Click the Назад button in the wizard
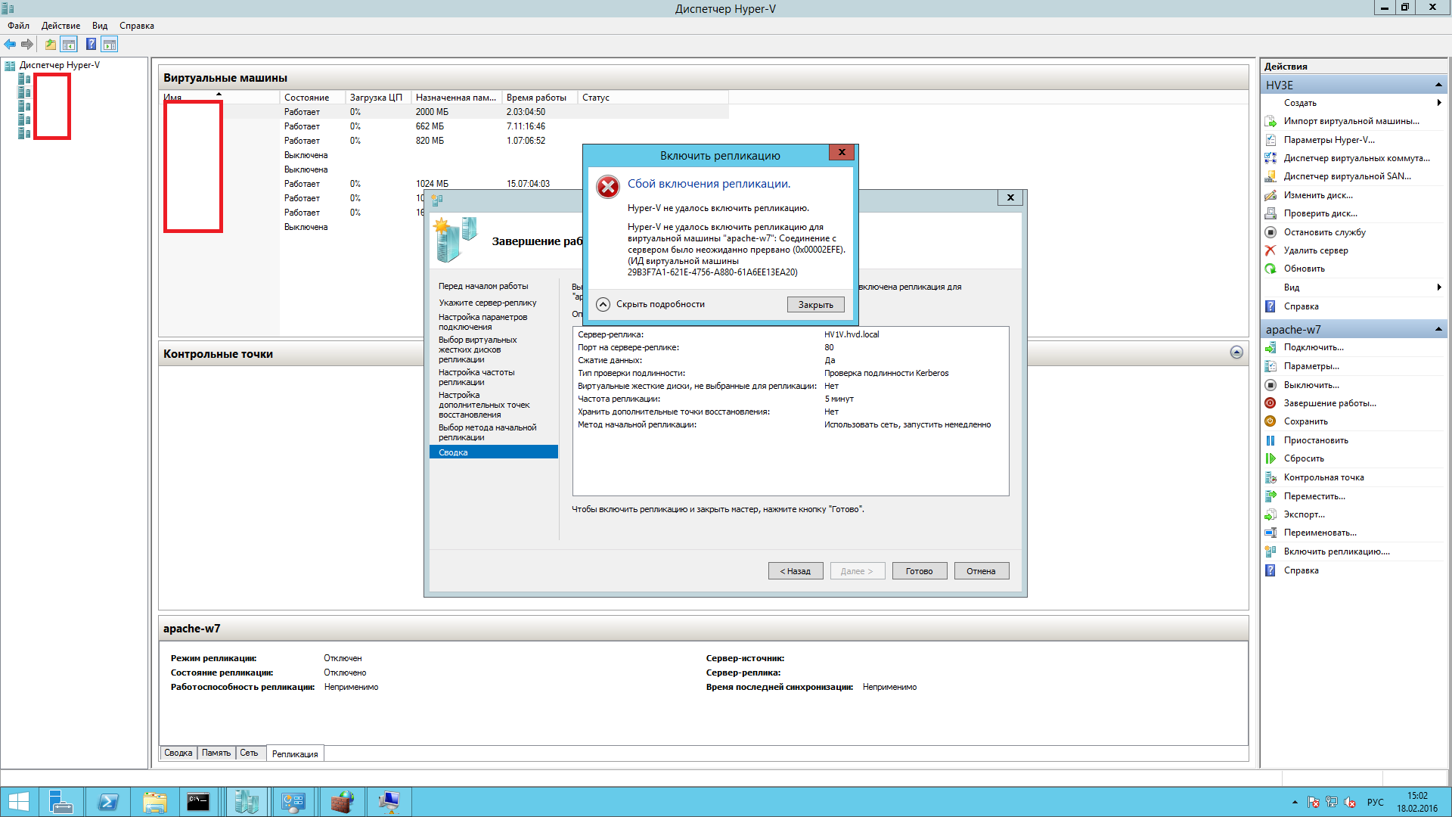1452x817 pixels. [796, 571]
